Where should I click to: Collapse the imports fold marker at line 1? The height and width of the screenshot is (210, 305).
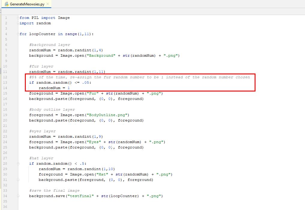point(18,18)
